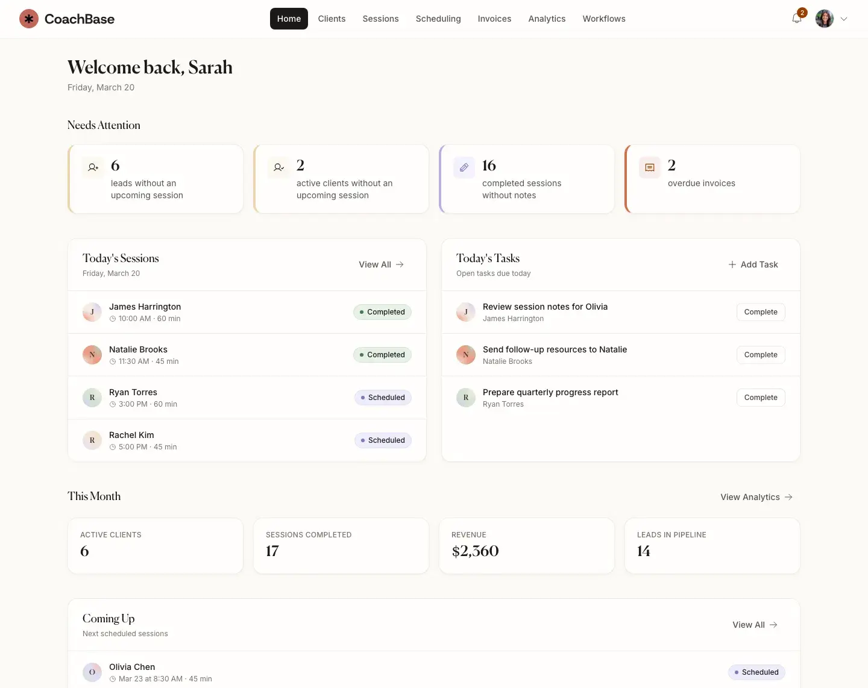
Task: Click Rachel Kim's Scheduled status badge
Action: coord(383,440)
